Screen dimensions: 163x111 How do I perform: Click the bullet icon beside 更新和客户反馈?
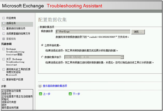4,80
